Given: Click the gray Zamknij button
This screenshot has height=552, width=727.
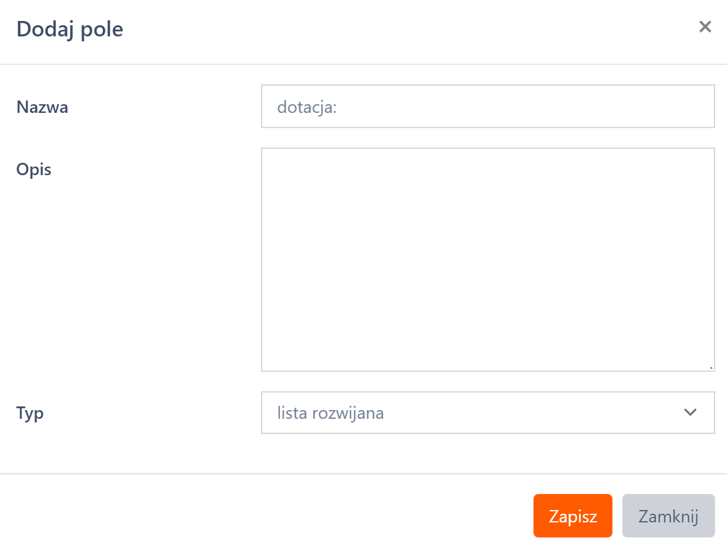Looking at the screenshot, I should (668, 516).
